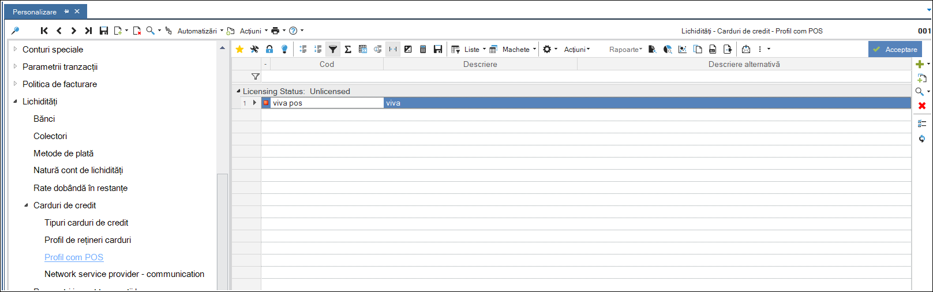Click the Cod filter row field
This screenshot has height=292, width=933.
pos(323,77)
